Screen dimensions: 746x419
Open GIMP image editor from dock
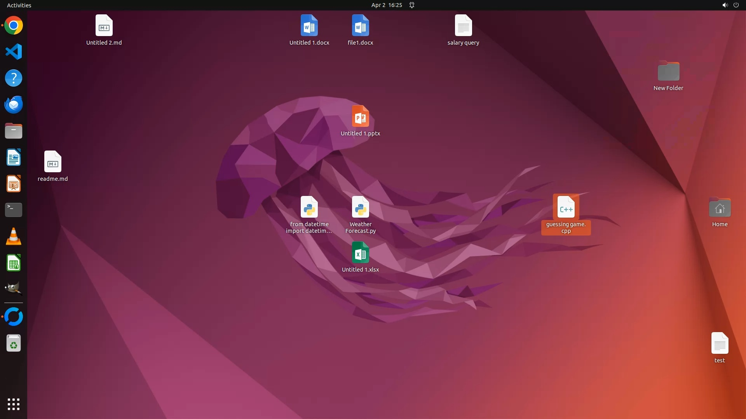pos(14,289)
